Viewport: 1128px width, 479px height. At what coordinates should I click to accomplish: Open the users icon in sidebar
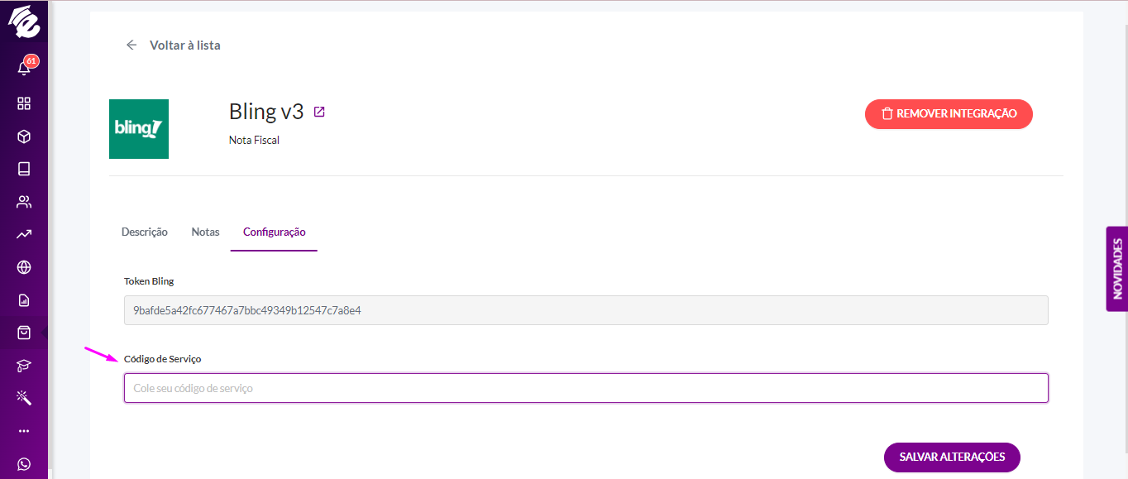click(x=24, y=202)
